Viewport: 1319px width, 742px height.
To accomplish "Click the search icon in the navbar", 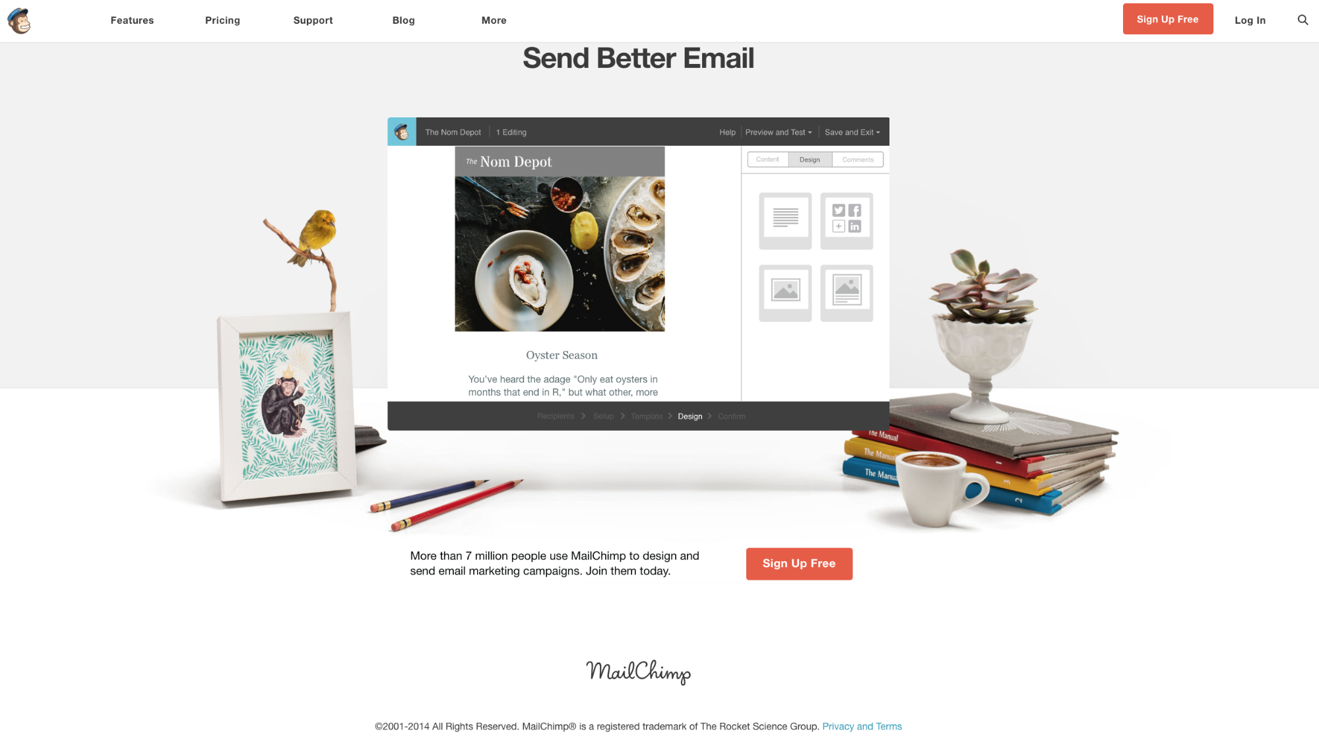I will [1303, 20].
